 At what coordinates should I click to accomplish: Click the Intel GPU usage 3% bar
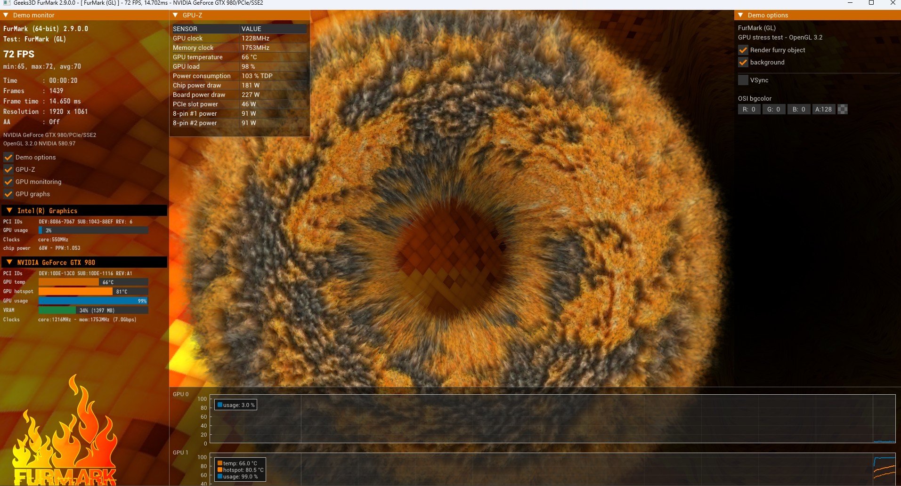click(x=93, y=230)
